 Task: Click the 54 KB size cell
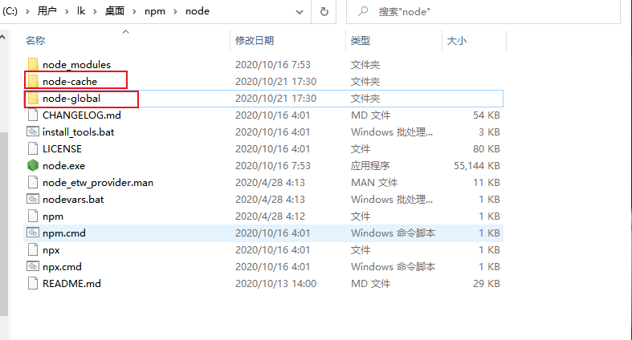coord(487,115)
